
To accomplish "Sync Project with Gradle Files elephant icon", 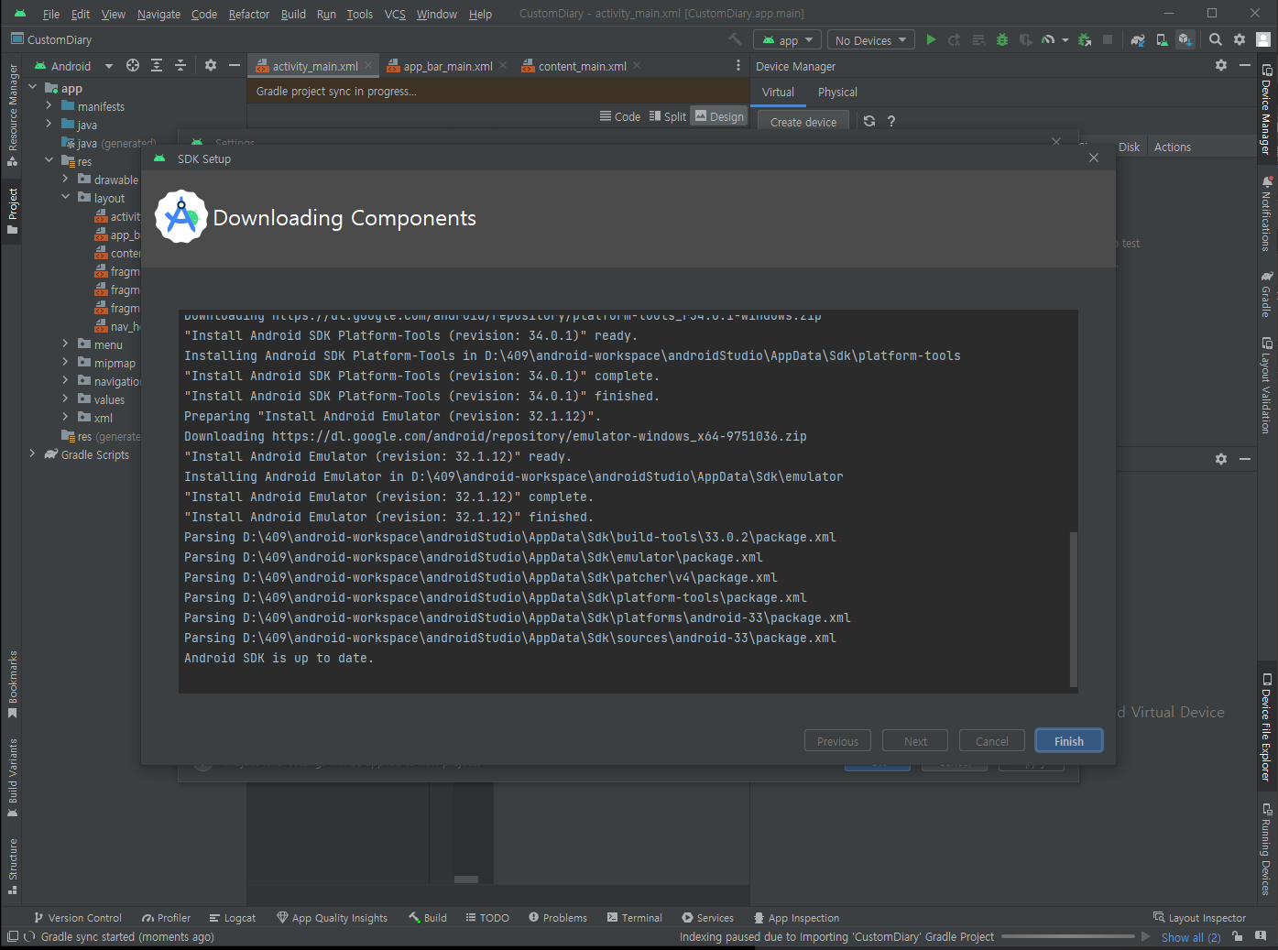I will (x=1138, y=39).
